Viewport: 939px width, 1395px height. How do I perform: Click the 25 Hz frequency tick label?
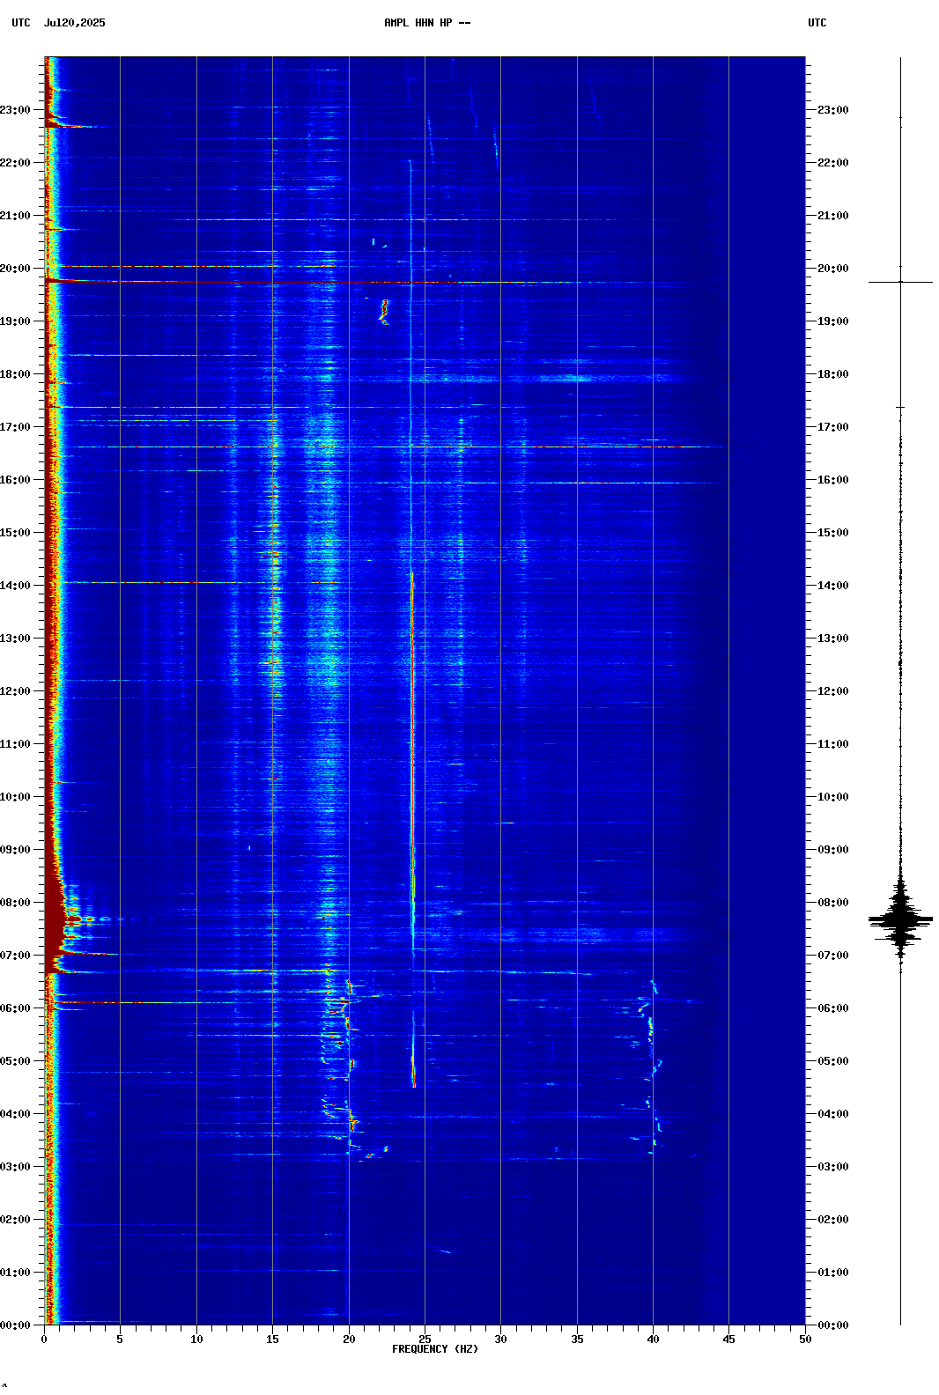(x=425, y=1340)
